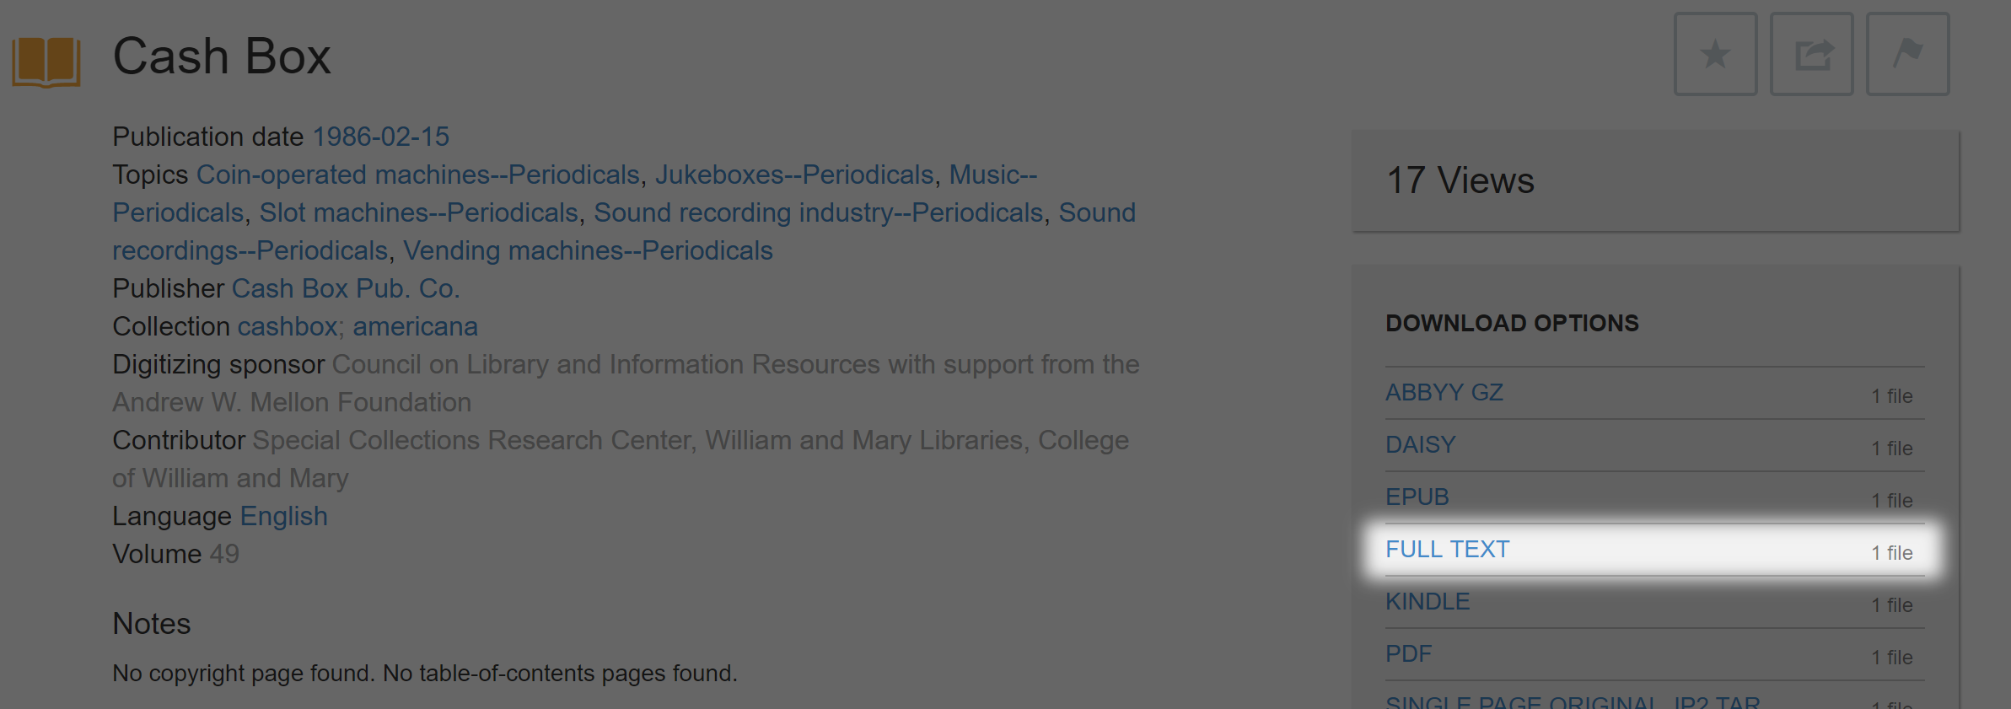Open Jukeboxes--Periodicals topic link

pos(795,175)
